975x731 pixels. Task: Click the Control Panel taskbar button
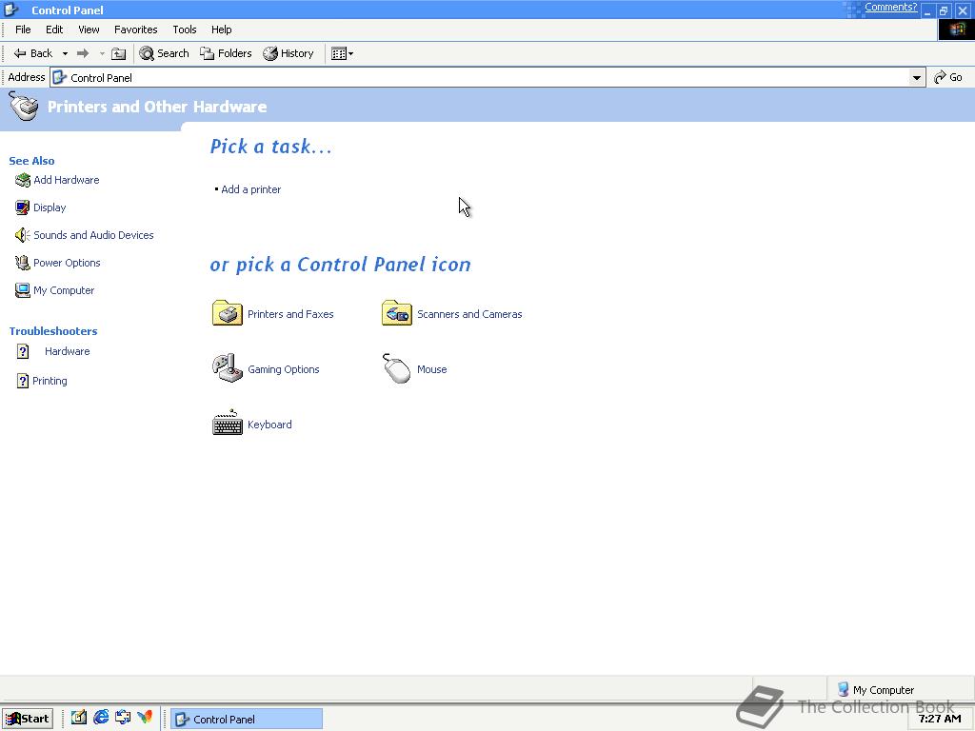pyautogui.click(x=247, y=719)
